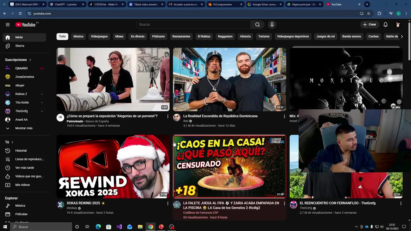Open Chrome tab search dropdown arrow

click(4, 4)
